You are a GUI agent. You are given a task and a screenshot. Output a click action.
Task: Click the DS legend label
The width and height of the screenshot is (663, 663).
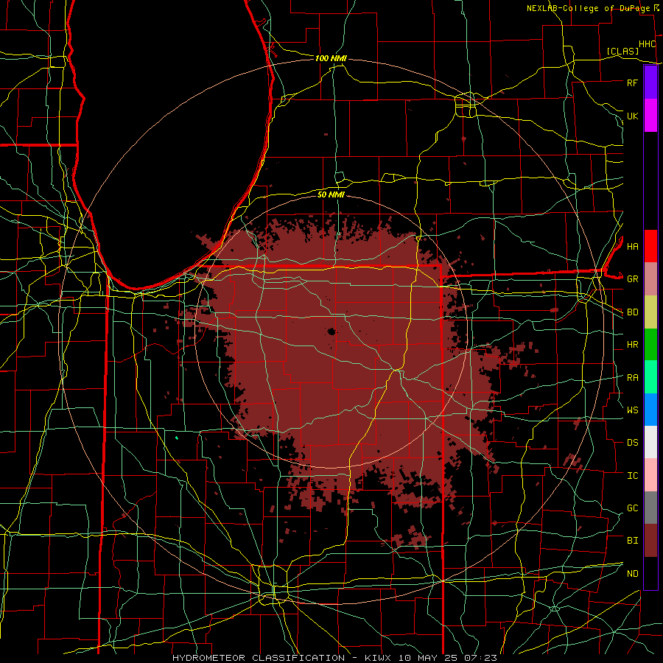pyautogui.click(x=633, y=443)
